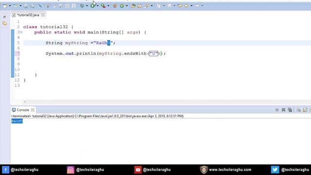Click the Restore view icon in left sidebar
311x175 pixels.
[x=4, y=17]
